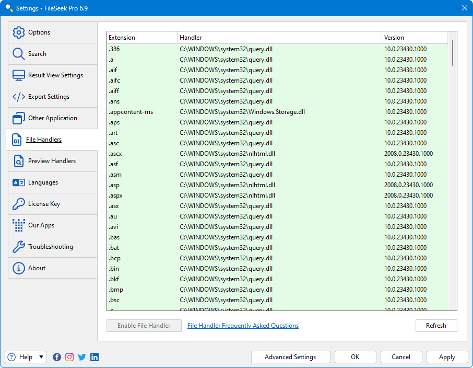Screen dimensions: 473x368
Task: Open the LinkedIn page icon
Action: pos(94,357)
